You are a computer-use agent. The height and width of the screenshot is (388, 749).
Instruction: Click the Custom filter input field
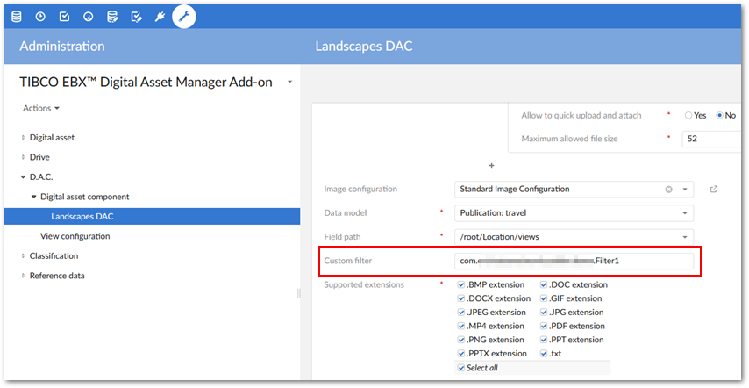574,261
